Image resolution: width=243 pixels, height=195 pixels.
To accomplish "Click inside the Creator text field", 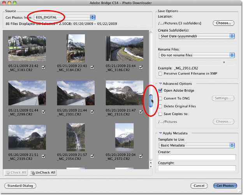I will tap(197, 157).
